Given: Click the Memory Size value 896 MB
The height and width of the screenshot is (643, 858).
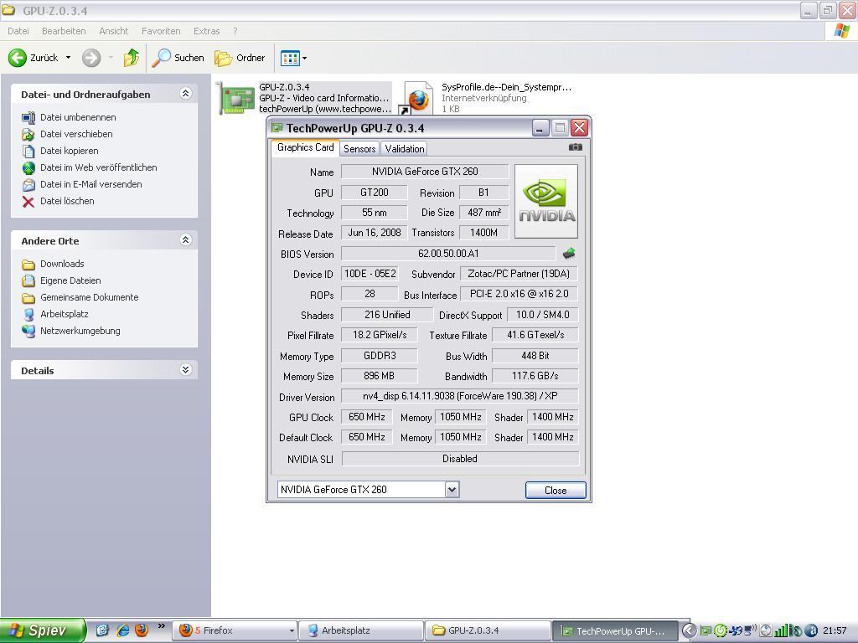Looking at the screenshot, I should 380,376.
